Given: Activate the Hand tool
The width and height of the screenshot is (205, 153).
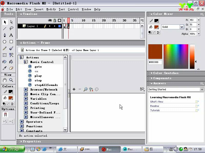Looking at the screenshot, I should click(x=5, y=80).
